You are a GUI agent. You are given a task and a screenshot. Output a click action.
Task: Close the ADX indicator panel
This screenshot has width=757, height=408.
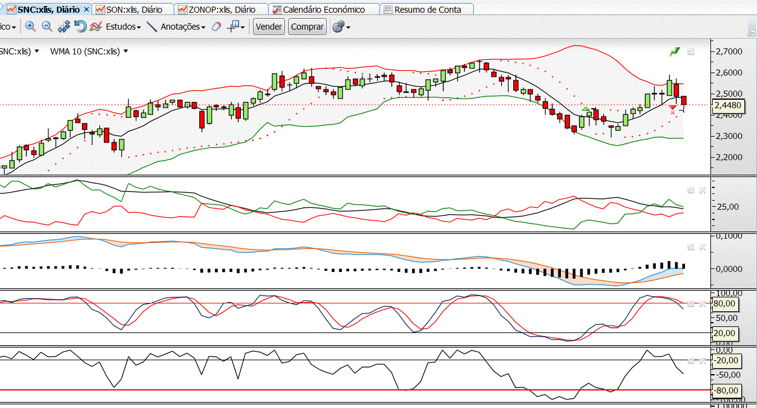702,190
